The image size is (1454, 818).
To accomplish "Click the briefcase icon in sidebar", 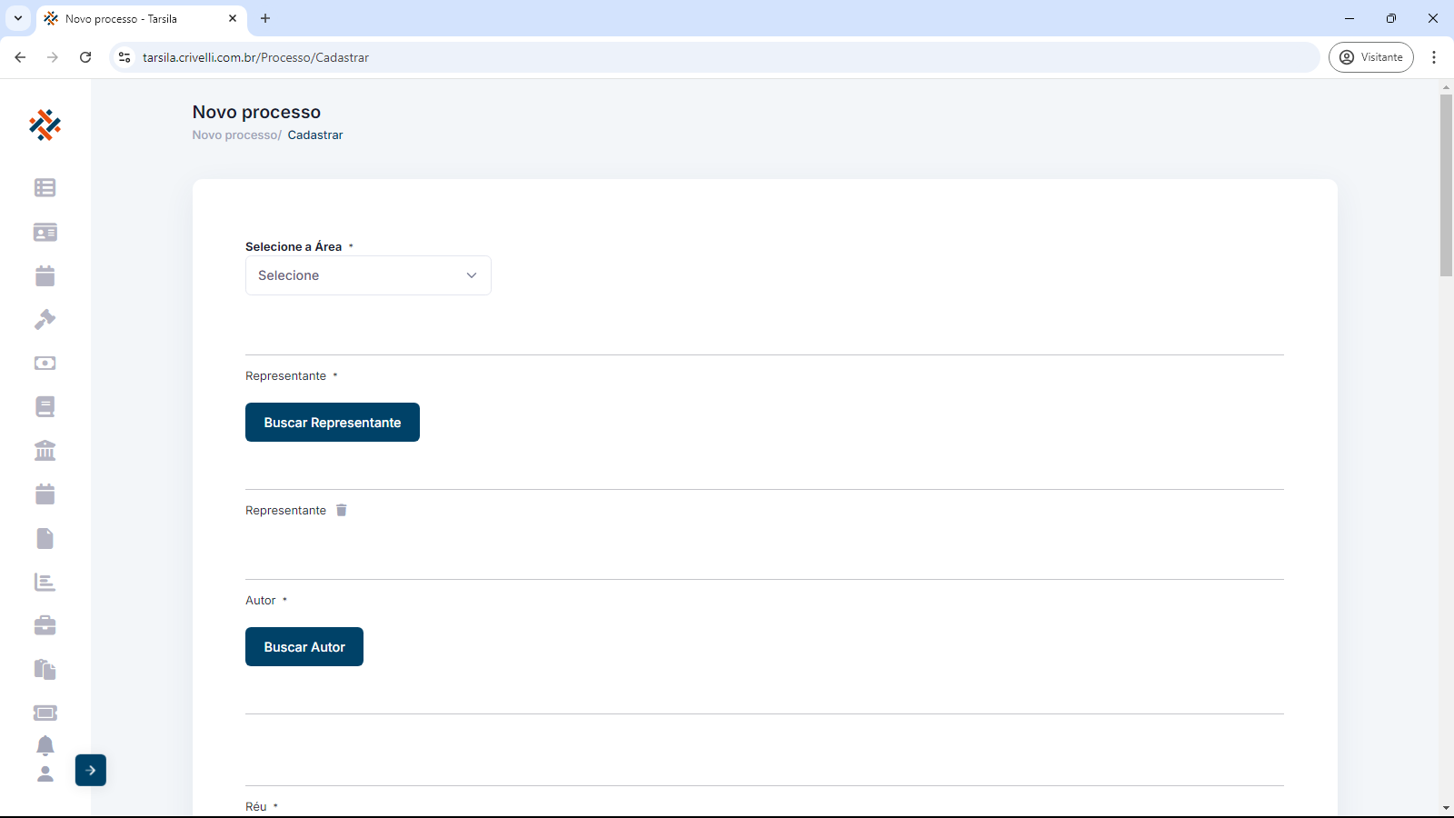I will click(x=45, y=625).
